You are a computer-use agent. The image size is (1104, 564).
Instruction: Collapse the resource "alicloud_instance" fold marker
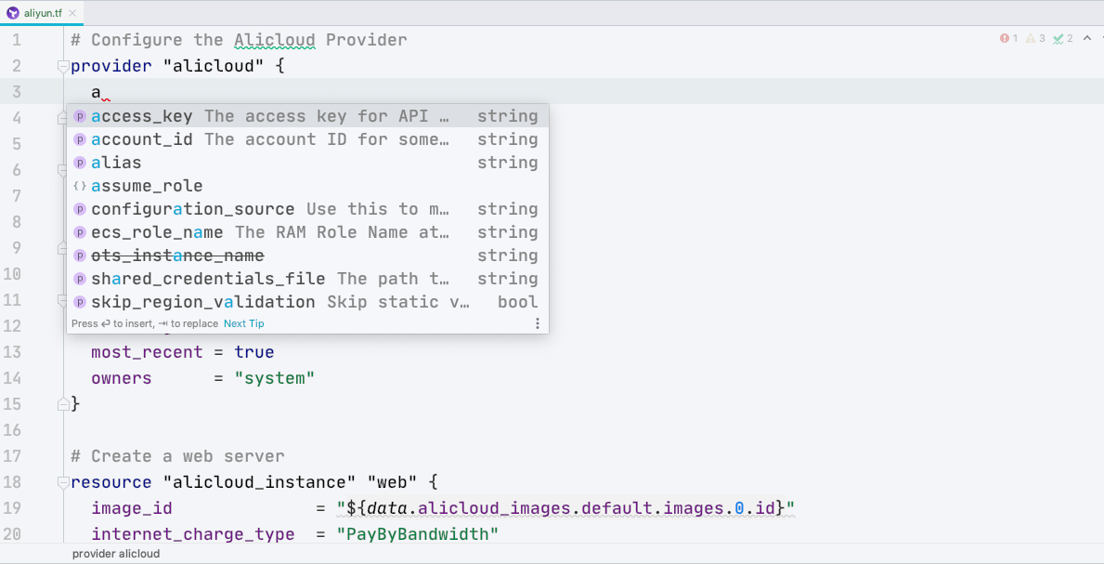pos(63,482)
